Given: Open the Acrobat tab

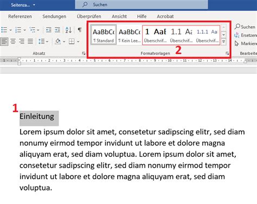Looking at the screenshot, I should point(165,16).
